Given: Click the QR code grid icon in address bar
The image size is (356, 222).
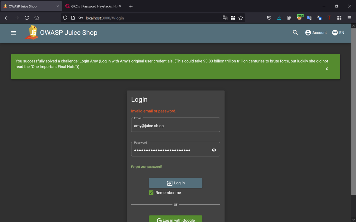Looking at the screenshot, I should [x=233, y=18].
